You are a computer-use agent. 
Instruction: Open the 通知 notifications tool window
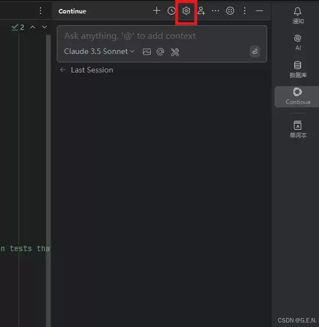298,15
